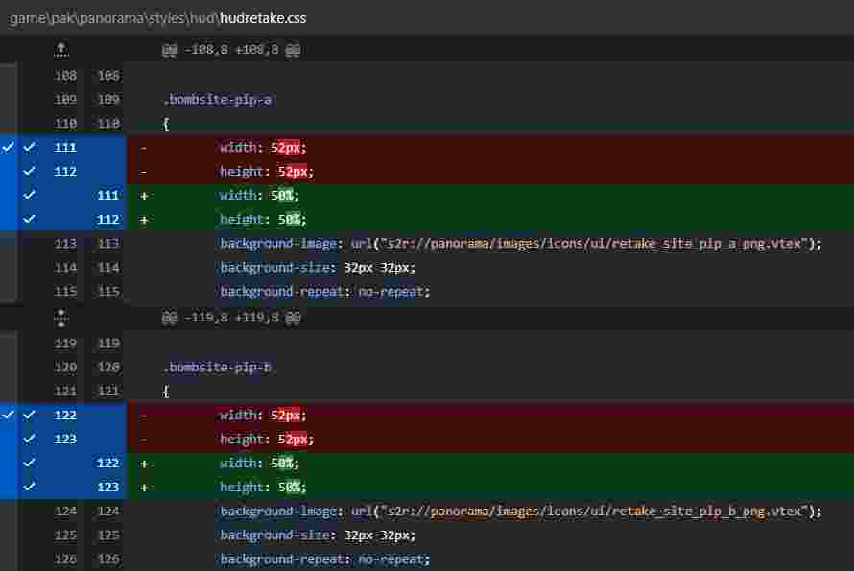Uncheck added line 123 'height: 50%'

[30, 487]
